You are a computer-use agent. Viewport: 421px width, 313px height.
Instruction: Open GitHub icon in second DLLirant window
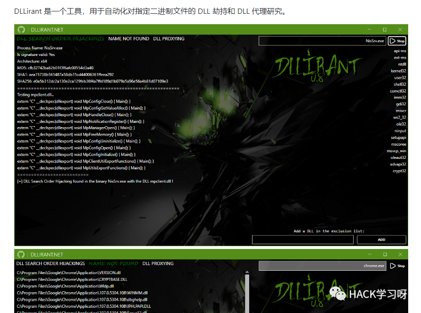tap(21, 254)
